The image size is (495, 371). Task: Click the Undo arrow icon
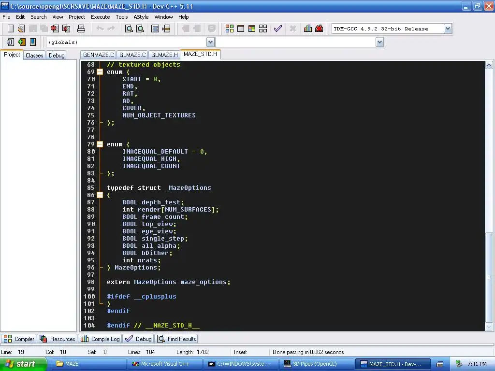pyautogui.click(x=100, y=29)
